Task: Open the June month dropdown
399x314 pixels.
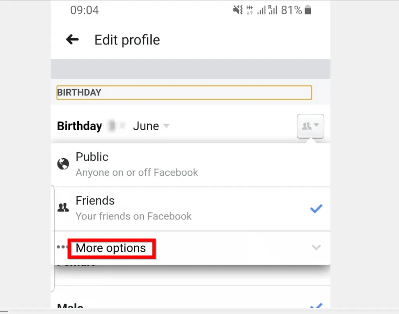Action: (x=151, y=126)
